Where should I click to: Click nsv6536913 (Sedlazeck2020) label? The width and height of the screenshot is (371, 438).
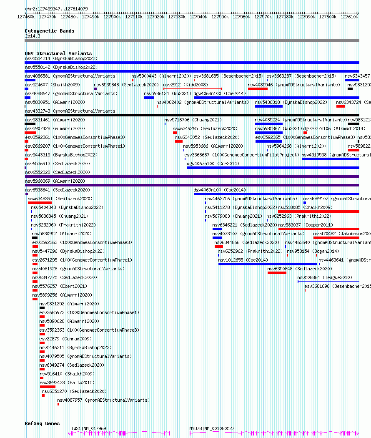click(x=58, y=164)
